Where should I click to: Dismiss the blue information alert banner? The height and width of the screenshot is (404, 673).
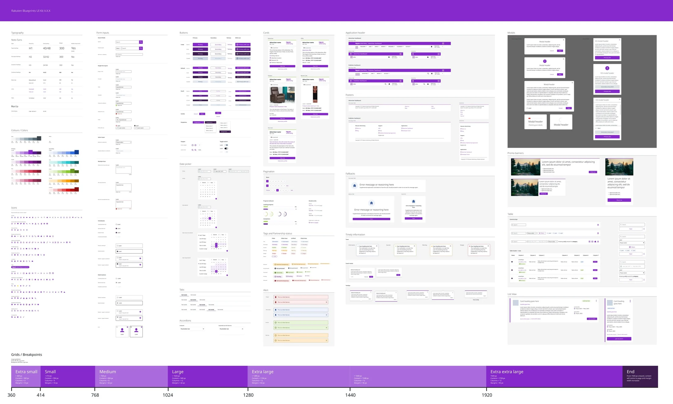pyautogui.click(x=326, y=315)
